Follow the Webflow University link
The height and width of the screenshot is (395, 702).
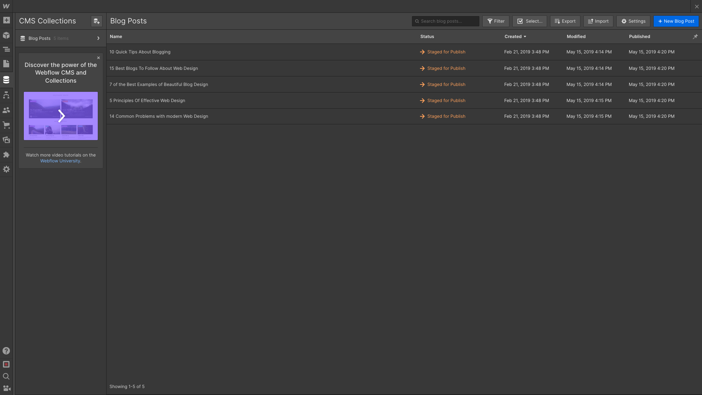point(60,161)
